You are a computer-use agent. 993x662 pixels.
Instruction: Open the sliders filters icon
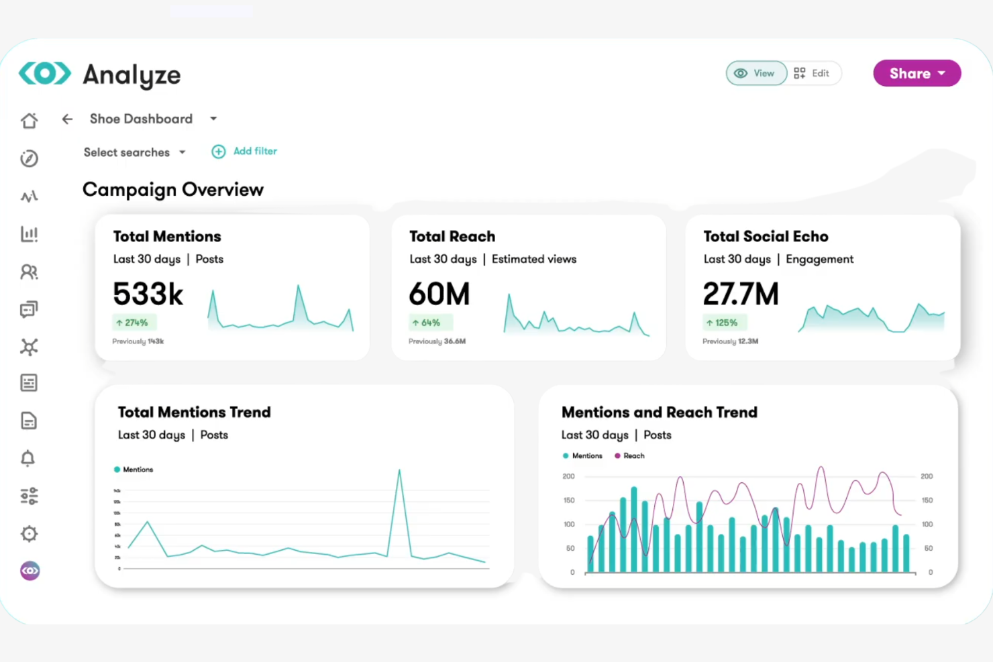(x=29, y=496)
